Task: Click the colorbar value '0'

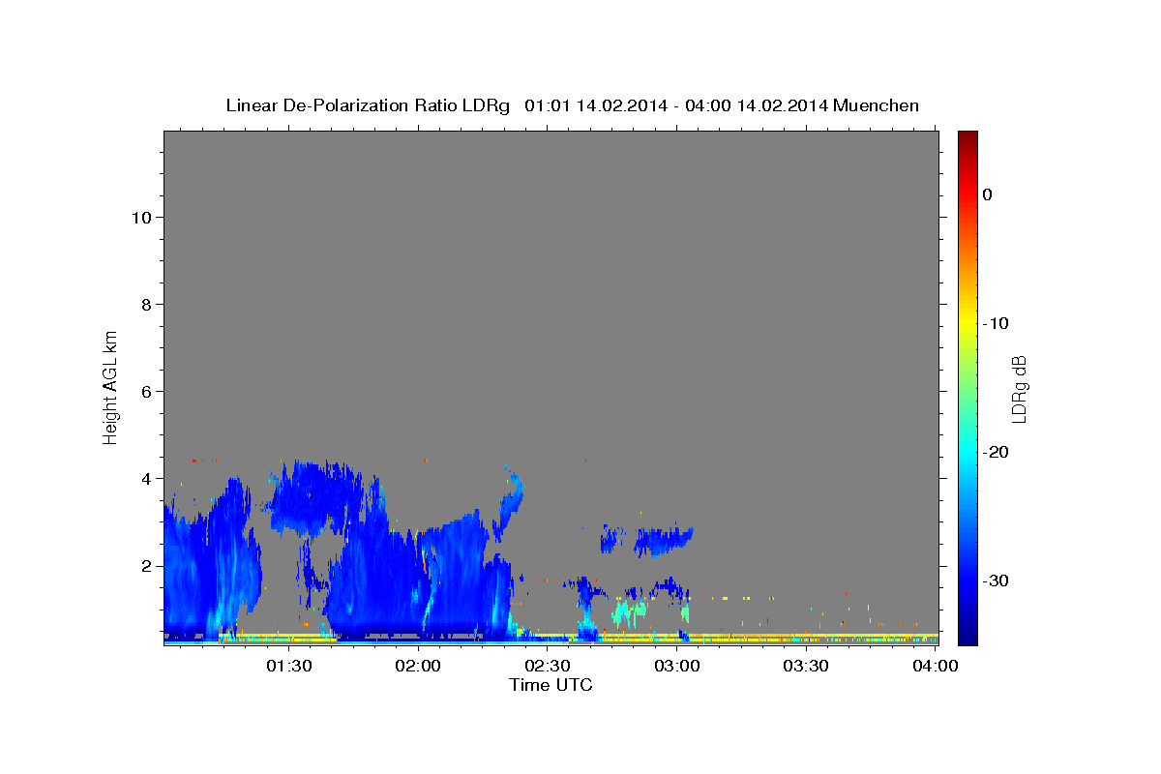Action: point(987,194)
